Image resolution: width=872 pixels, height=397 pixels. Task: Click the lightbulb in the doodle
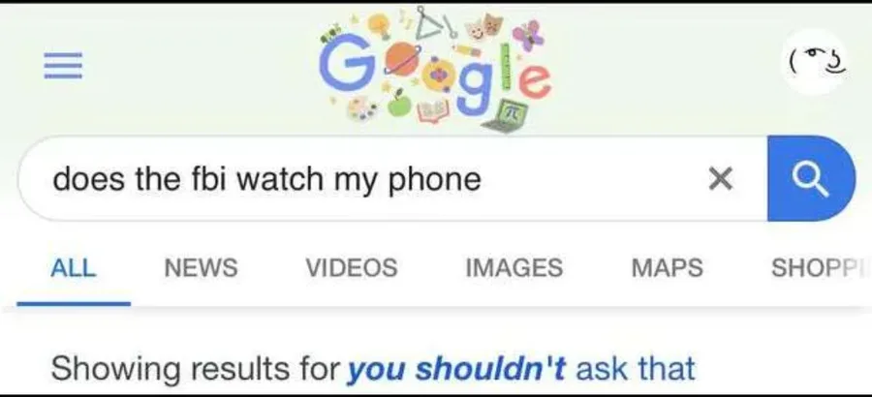379,25
